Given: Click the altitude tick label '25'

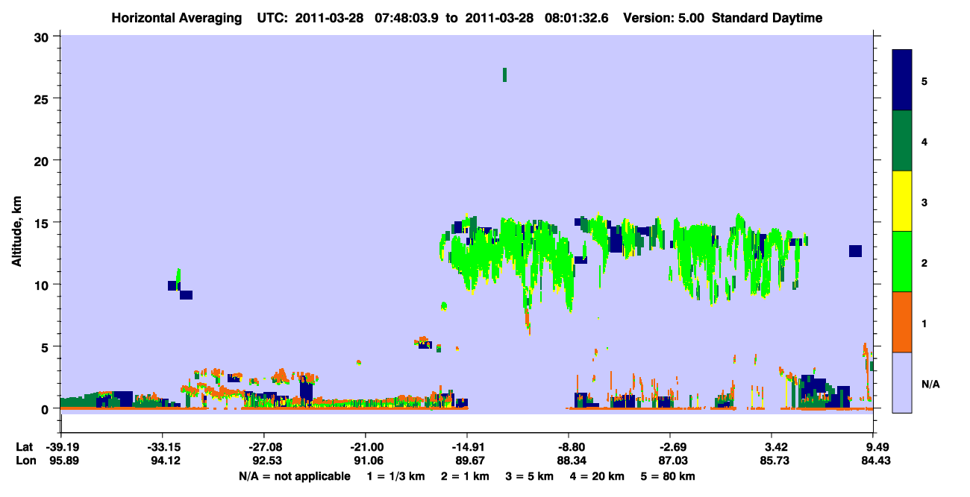Looking at the screenshot, I should click(x=43, y=98).
